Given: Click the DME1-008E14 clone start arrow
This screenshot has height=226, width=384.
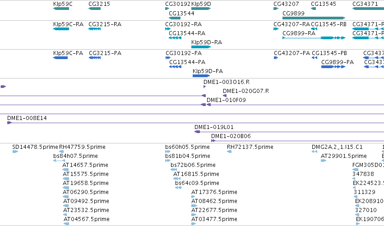Looking at the screenshot, I should point(9,123).
